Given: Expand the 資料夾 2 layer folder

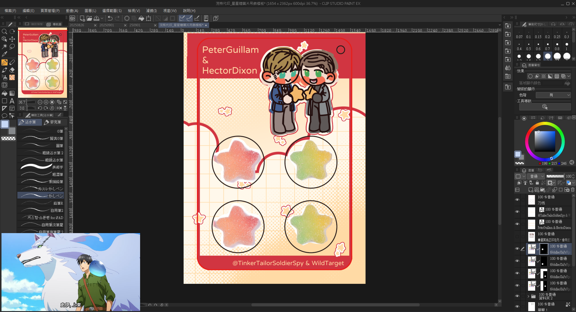Looking at the screenshot, I should point(528,296).
